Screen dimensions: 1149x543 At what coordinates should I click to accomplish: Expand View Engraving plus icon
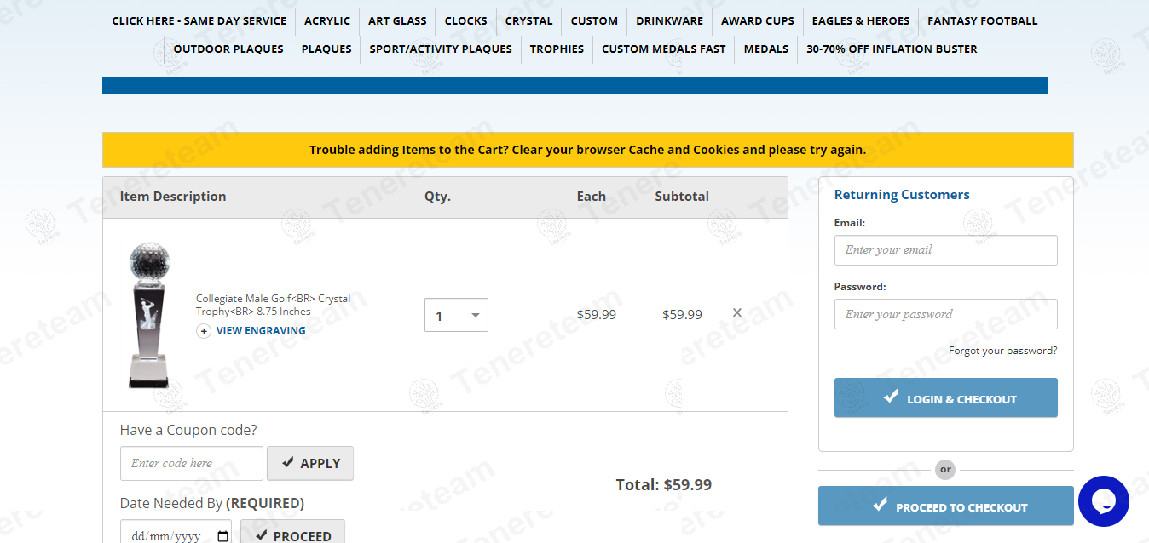(204, 331)
